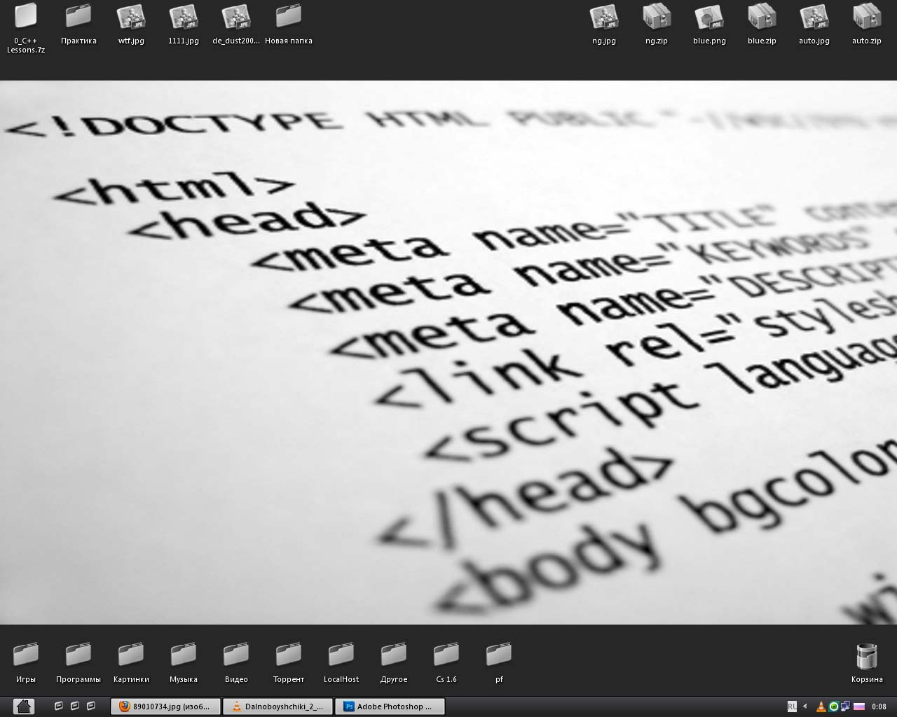Screen dimensions: 897x717
Task: Switch to the 89010734.jpg Firefox taskbar window
Action: [x=165, y=706]
